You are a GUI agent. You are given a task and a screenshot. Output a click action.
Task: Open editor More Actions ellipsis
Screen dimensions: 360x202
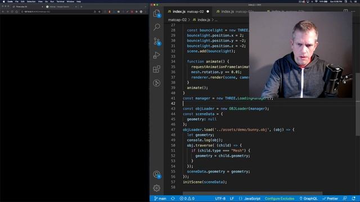[353, 11]
